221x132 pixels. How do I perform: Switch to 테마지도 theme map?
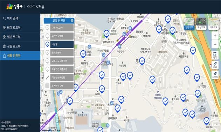click(x=213, y=24)
